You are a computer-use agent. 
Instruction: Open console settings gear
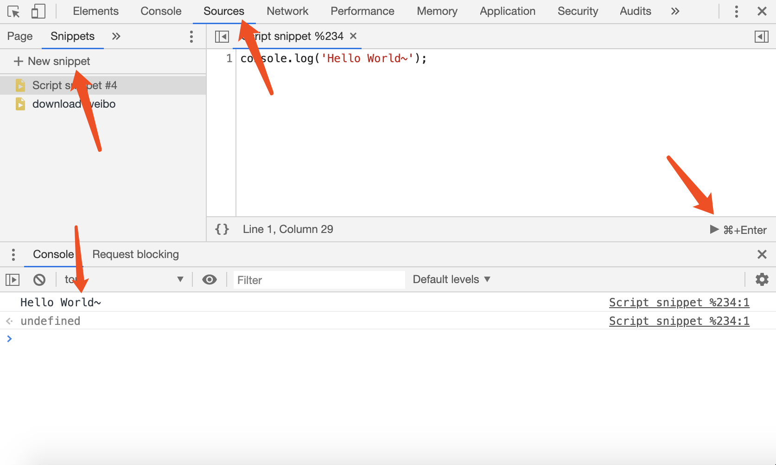pos(762,279)
